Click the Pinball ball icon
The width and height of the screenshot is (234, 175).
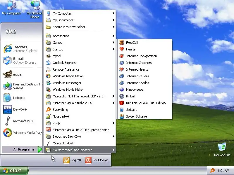pos(122,96)
